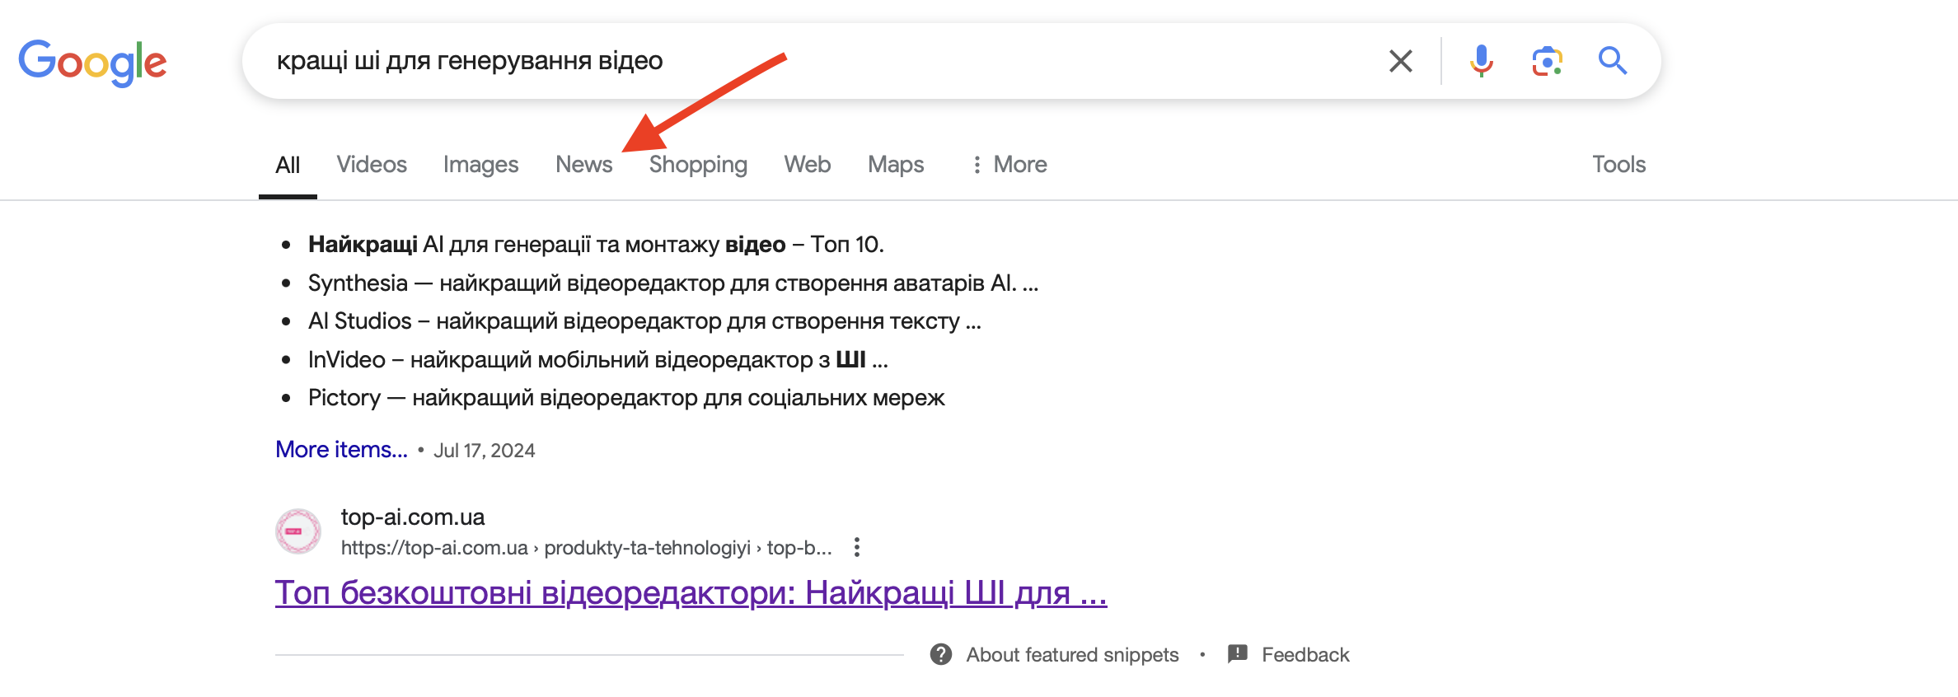Open the Web results tab
Image resolution: width=1958 pixels, height=697 pixels.
[x=807, y=165]
